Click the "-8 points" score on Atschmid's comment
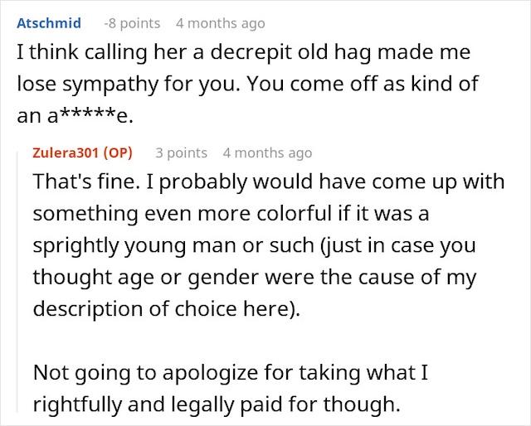 pyautogui.click(x=132, y=22)
